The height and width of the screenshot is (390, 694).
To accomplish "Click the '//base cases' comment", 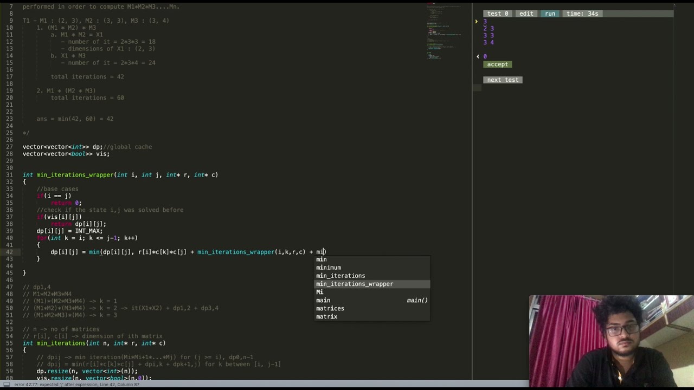I will [x=57, y=189].
